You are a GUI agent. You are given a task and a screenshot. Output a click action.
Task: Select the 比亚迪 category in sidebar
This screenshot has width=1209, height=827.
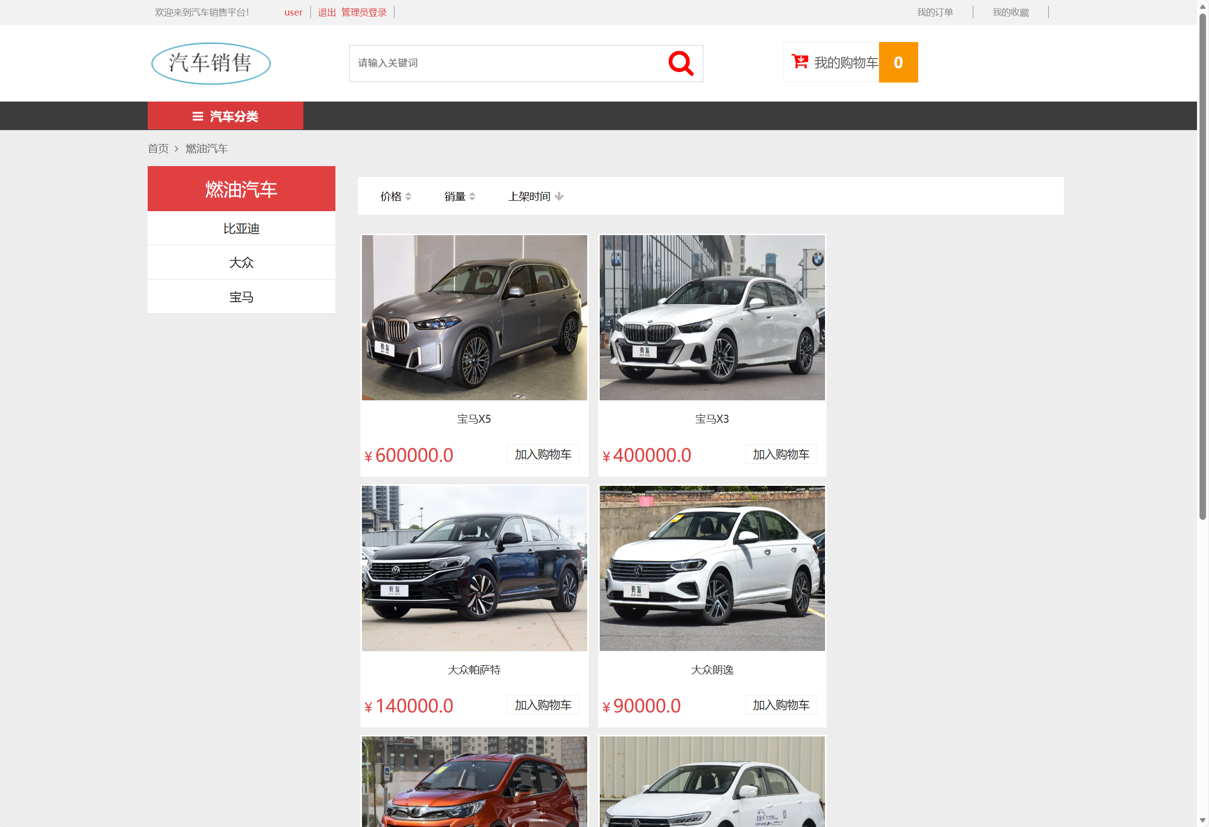coord(241,228)
